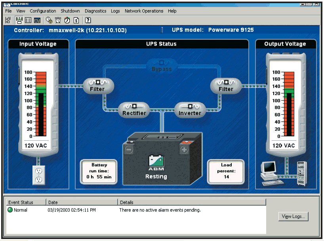This screenshot has width=324, height=241.
Task: Click the Rectifier component in the diagram
Action: pyautogui.click(x=134, y=110)
